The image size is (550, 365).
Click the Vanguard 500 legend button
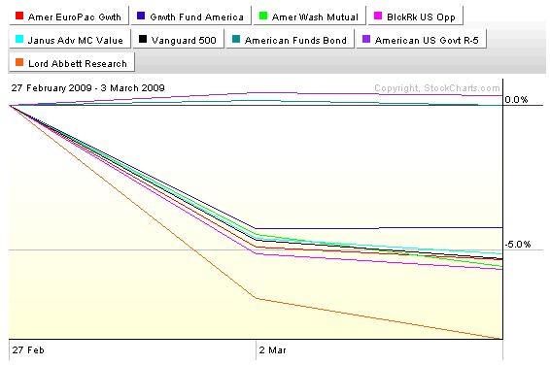178,39
